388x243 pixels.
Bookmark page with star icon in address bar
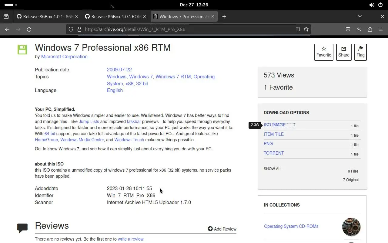click(x=306, y=29)
